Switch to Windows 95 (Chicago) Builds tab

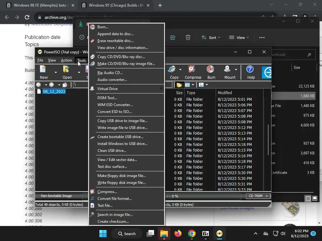point(115,5)
